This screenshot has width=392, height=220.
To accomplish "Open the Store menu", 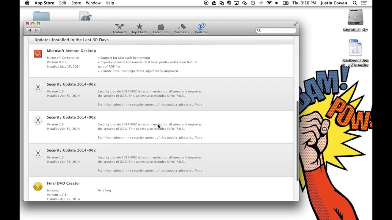I will tap(76, 3).
